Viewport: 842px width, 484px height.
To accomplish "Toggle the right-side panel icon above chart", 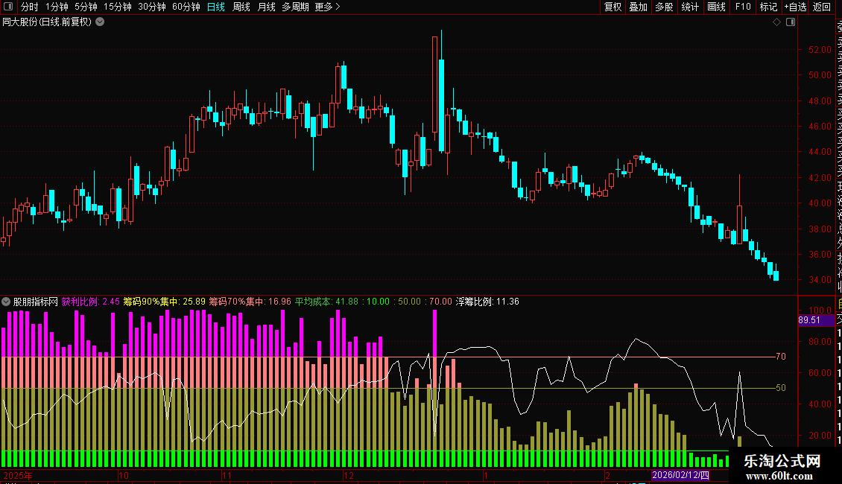I will (x=791, y=22).
